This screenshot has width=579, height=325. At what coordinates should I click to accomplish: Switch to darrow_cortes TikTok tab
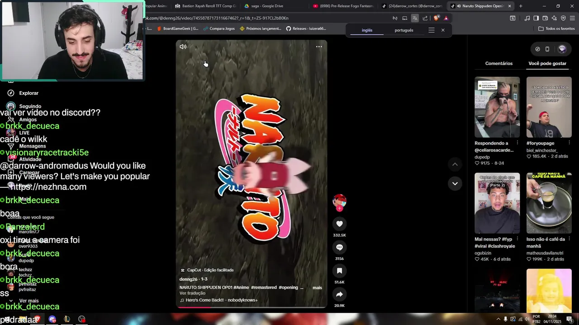[x=412, y=6]
